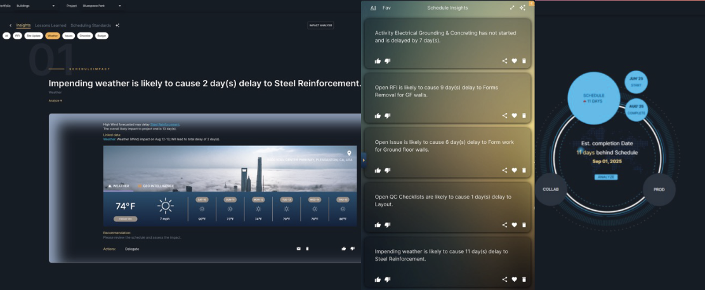The image size is (705, 290).
Task: Delete the Open QC Checklists insight
Action: tap(524, 225)
